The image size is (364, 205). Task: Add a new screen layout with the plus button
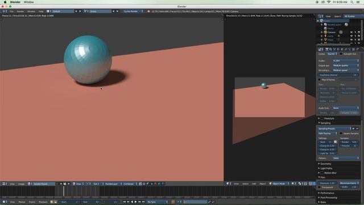pyautogui.click(x=76, y=11)
